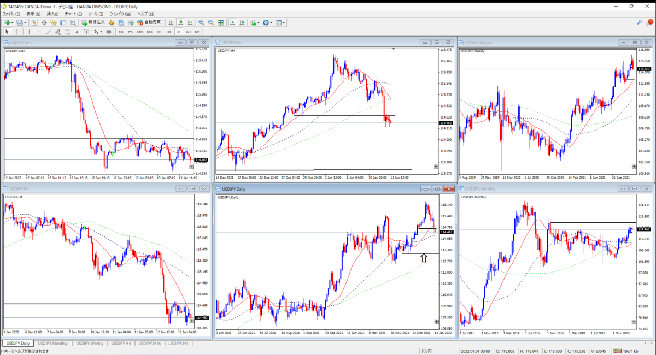
Task: Tile windows with the four-panel icon
Action: pos(220,22)
